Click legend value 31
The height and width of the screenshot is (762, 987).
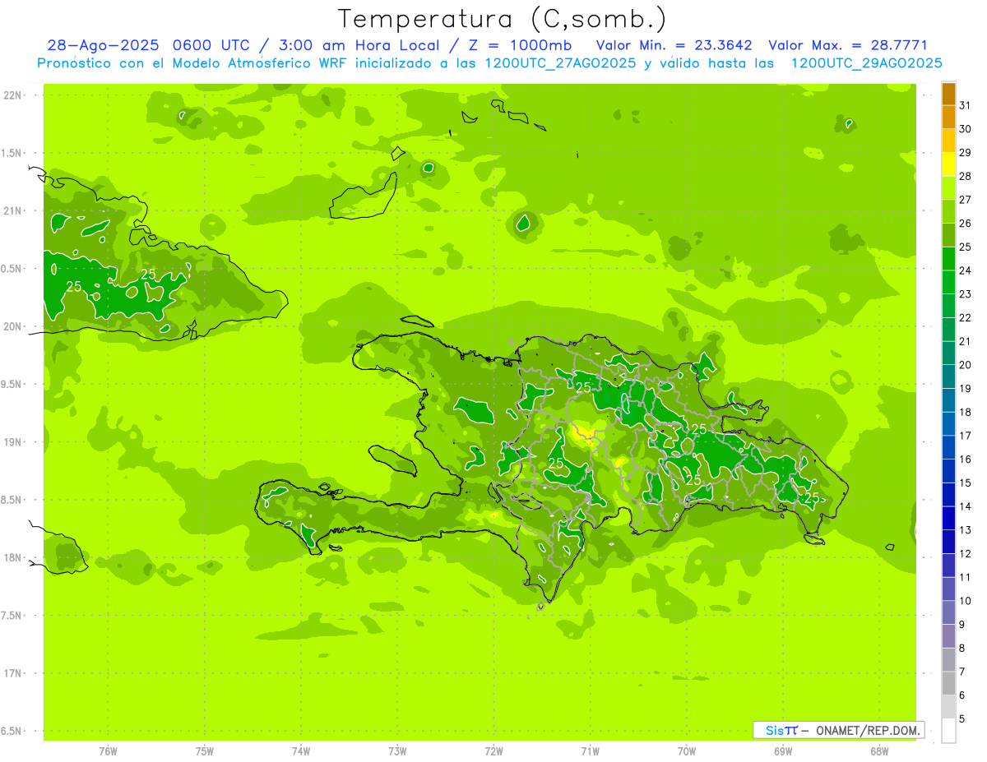coord(966,105)
